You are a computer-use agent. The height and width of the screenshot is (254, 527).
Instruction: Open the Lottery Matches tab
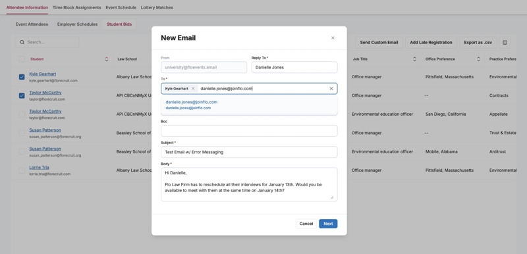(157, 7)
